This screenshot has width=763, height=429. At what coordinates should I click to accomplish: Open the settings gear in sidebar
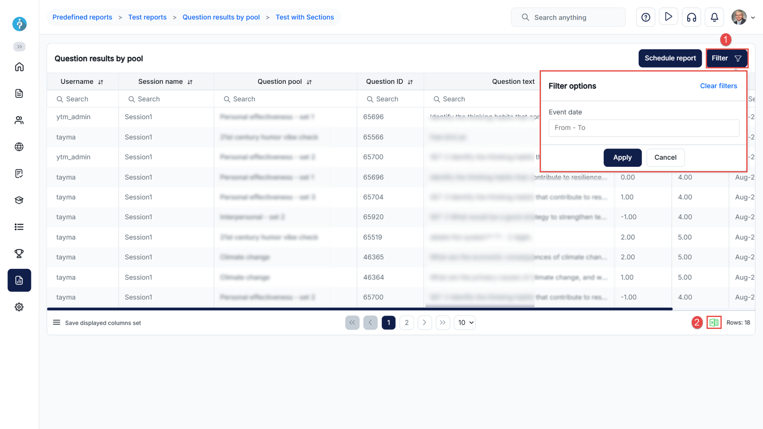(19, 307)
